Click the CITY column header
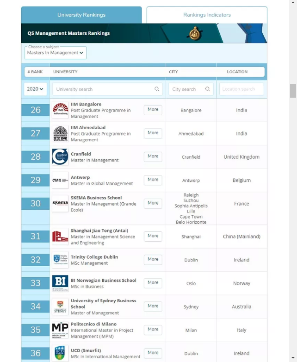This screenshot has width=297, height=362. [x=173, y=72]
